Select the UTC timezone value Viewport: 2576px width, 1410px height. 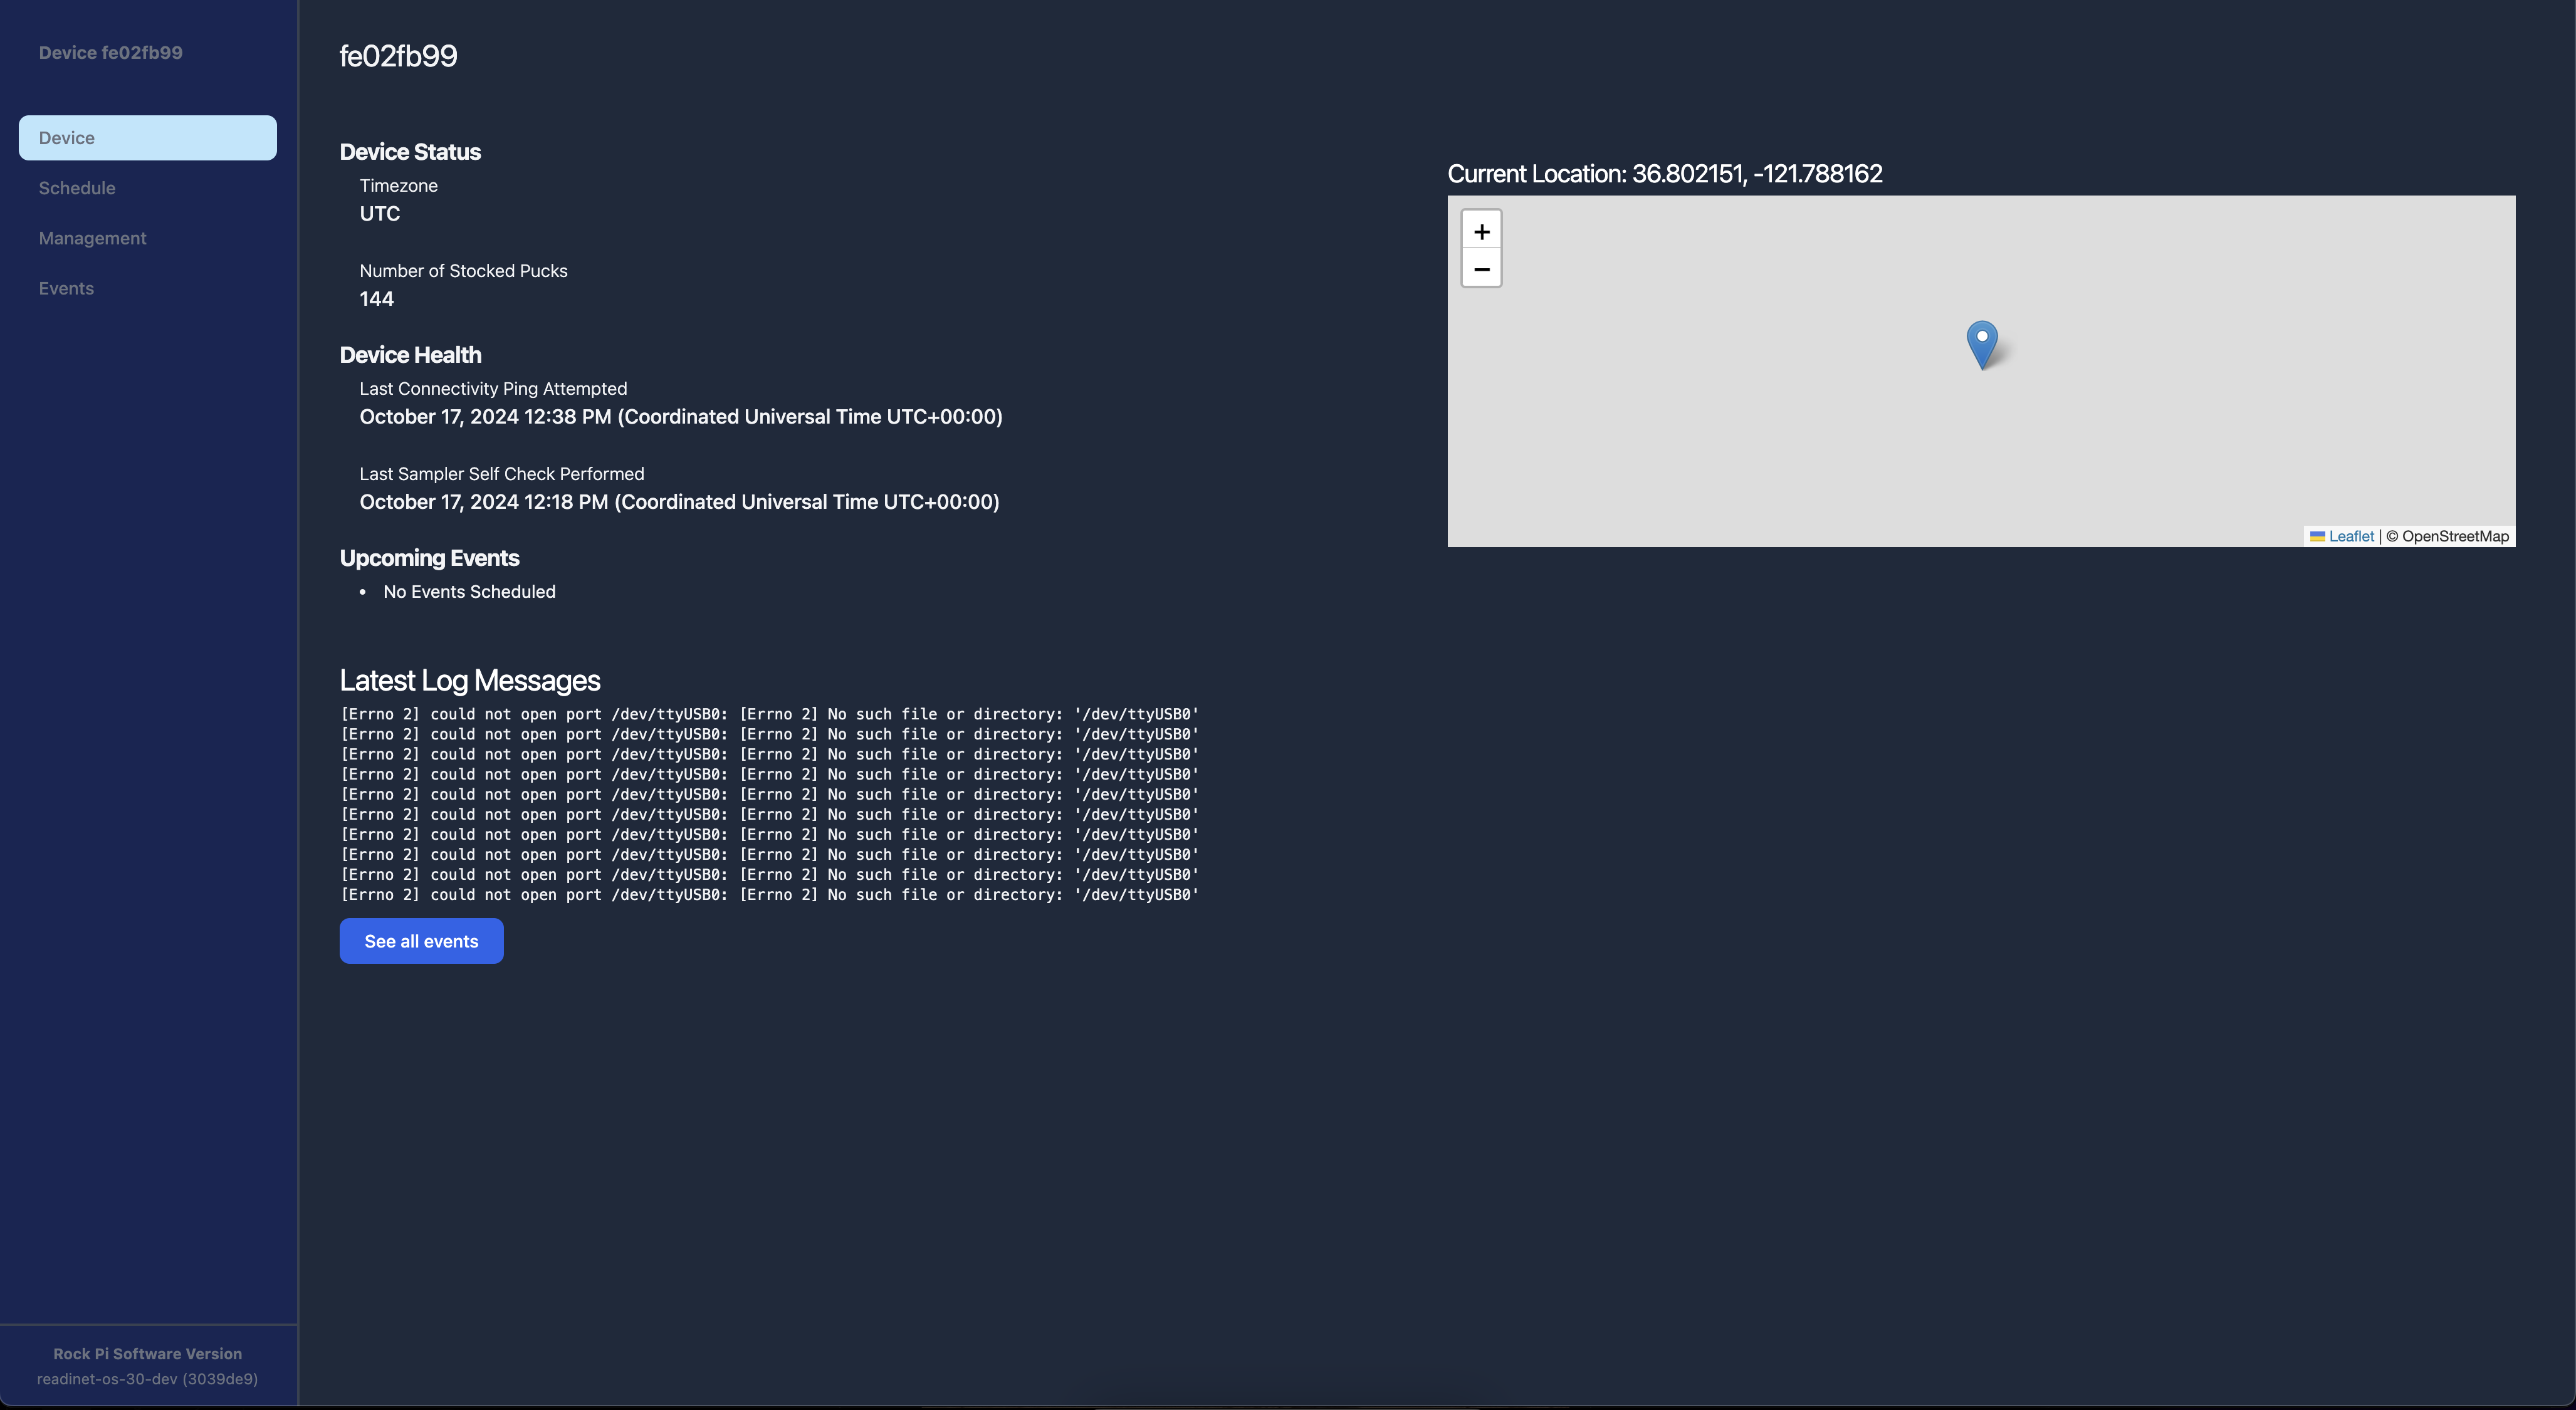pyautogui.click(x=380, y=214)
